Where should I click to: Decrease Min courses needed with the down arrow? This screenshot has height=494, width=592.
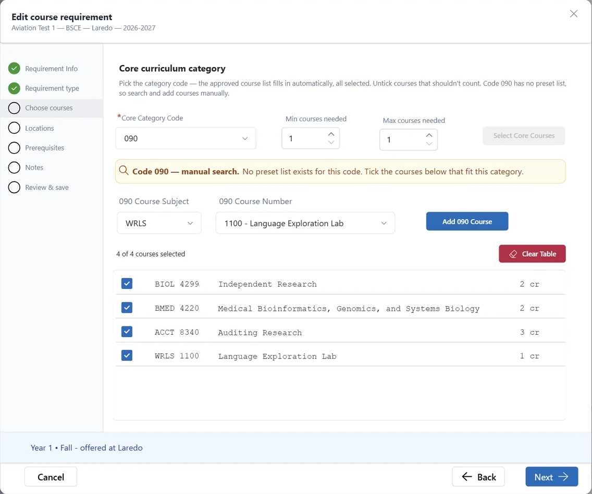point(331,143)
